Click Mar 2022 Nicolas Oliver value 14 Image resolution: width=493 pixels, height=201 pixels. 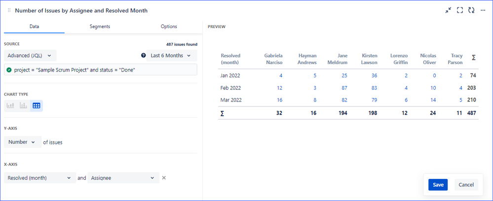433,100
